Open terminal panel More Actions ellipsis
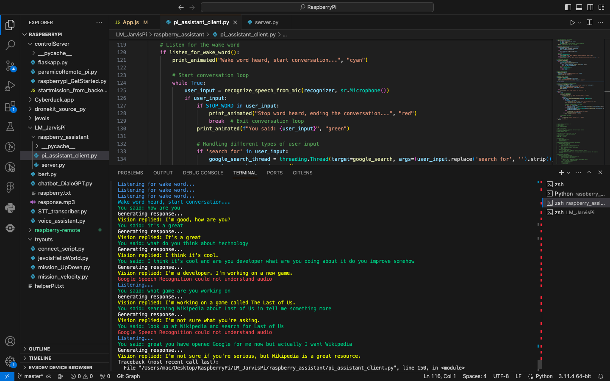 coord(578,172)
